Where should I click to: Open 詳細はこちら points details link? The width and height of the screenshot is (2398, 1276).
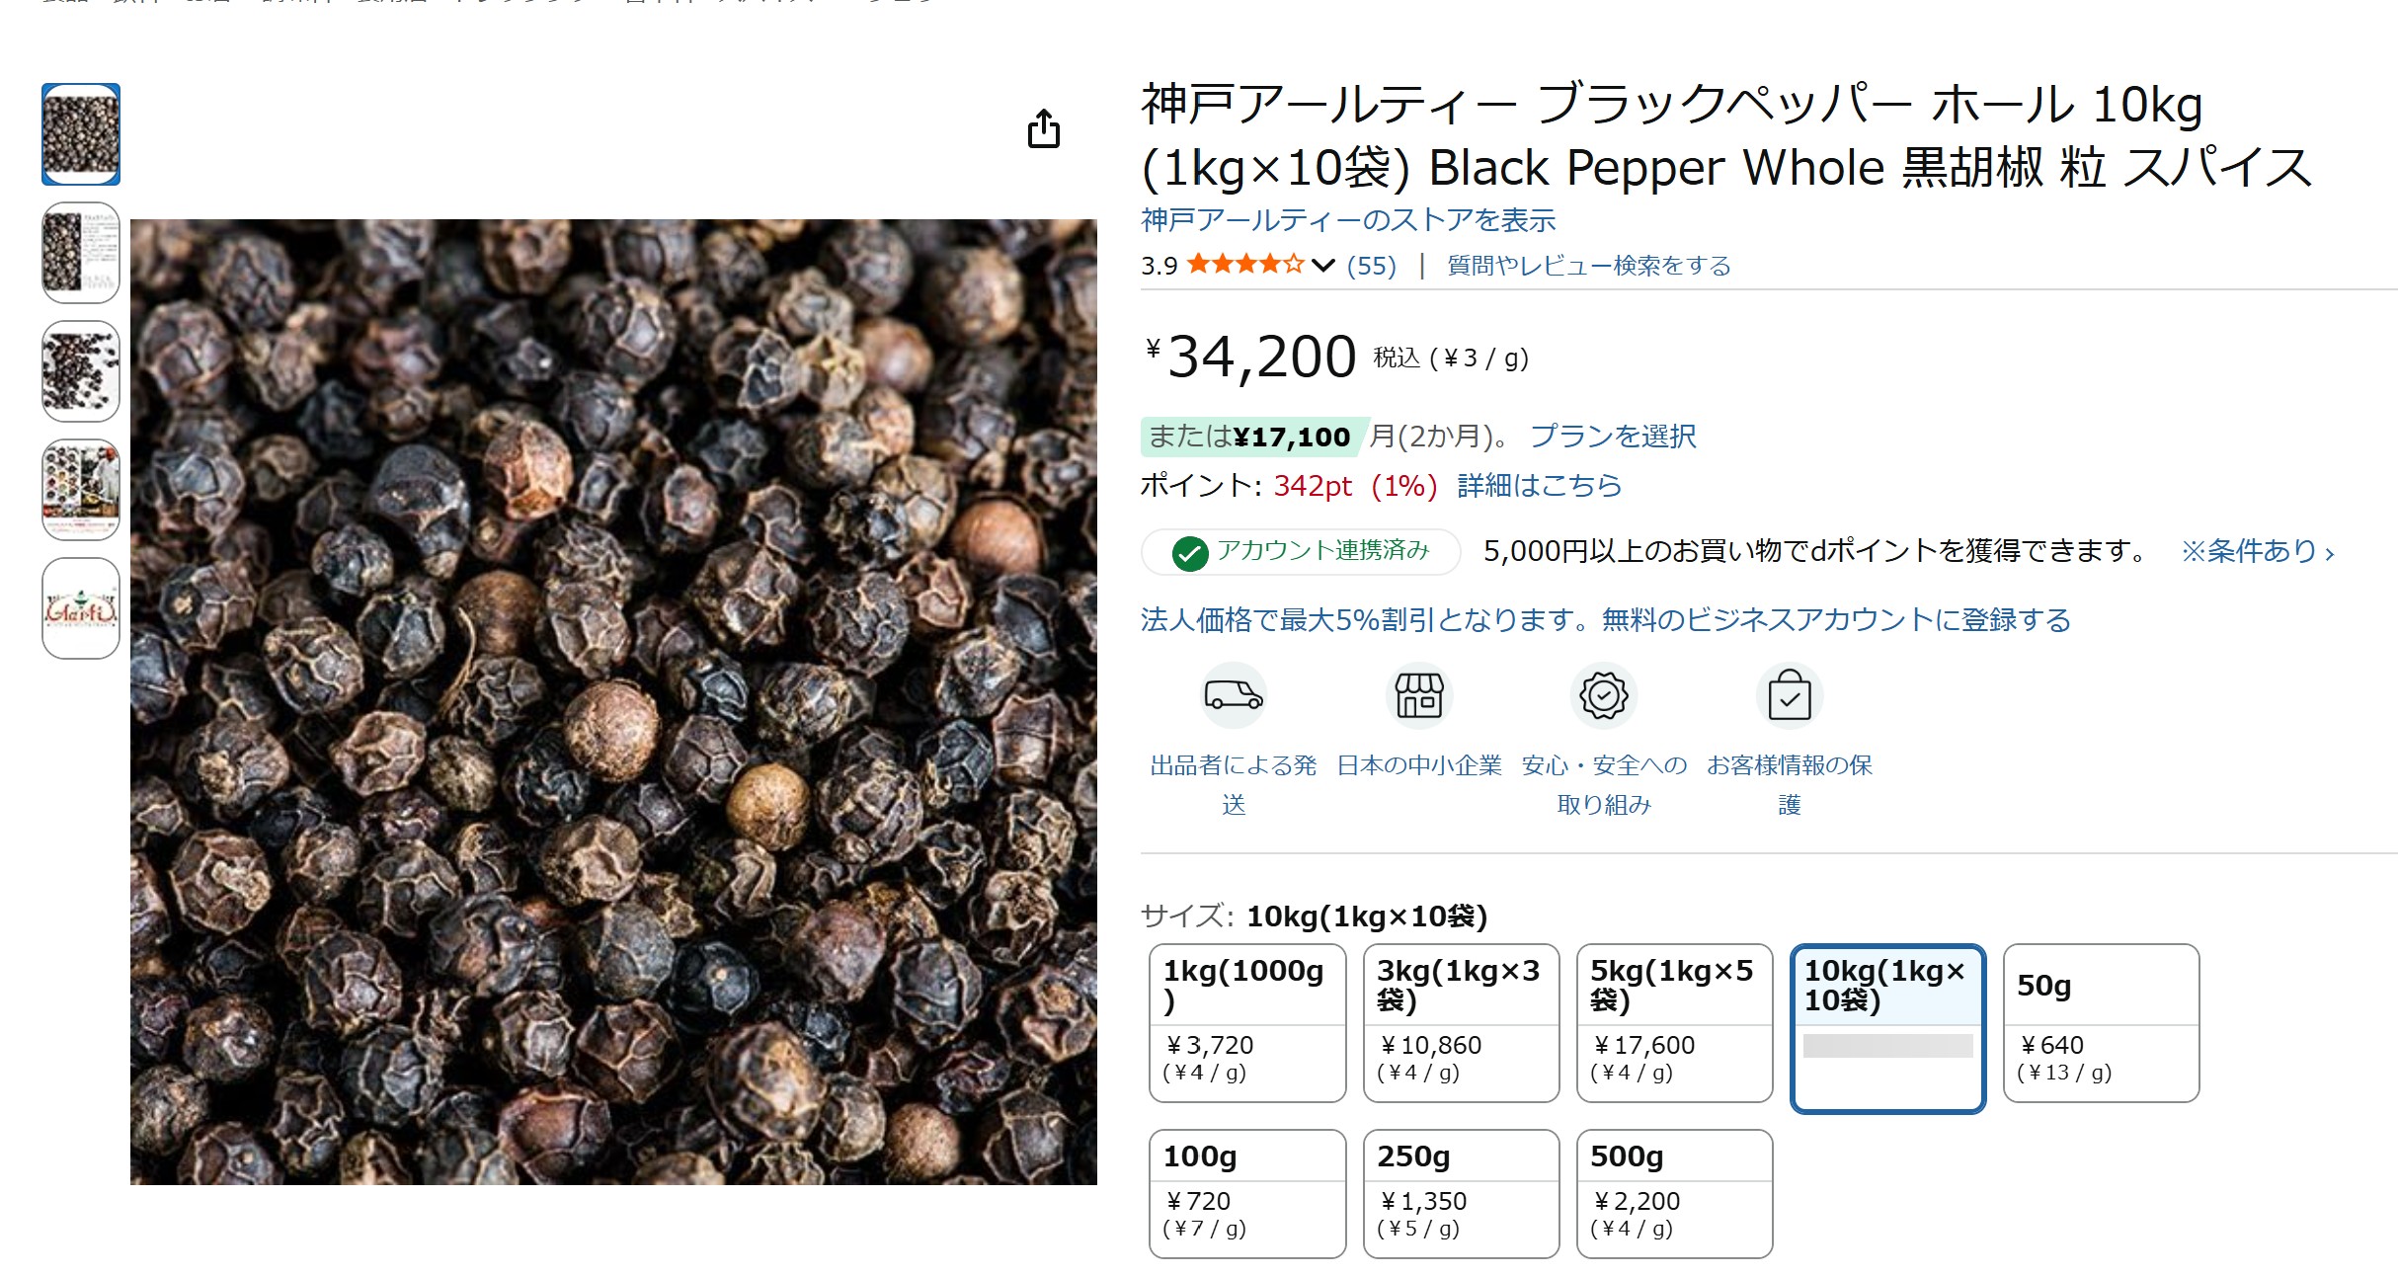(x=1539, y=486)
